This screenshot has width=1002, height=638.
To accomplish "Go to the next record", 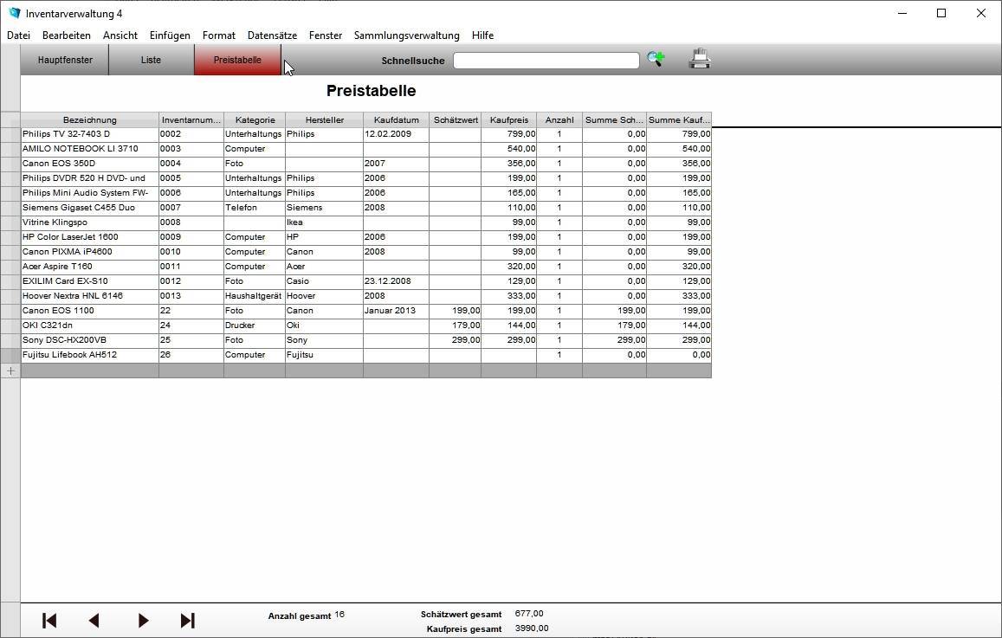I will pyautogui.click(x=143, y=620).
